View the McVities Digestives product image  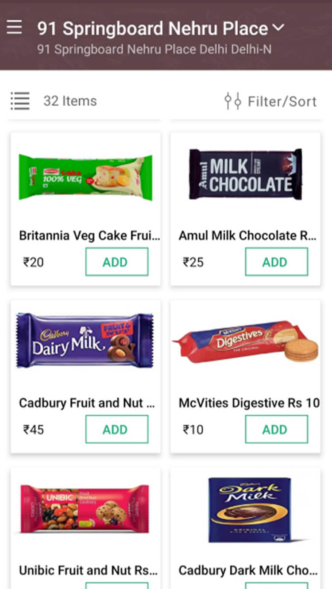coord(246,342)
